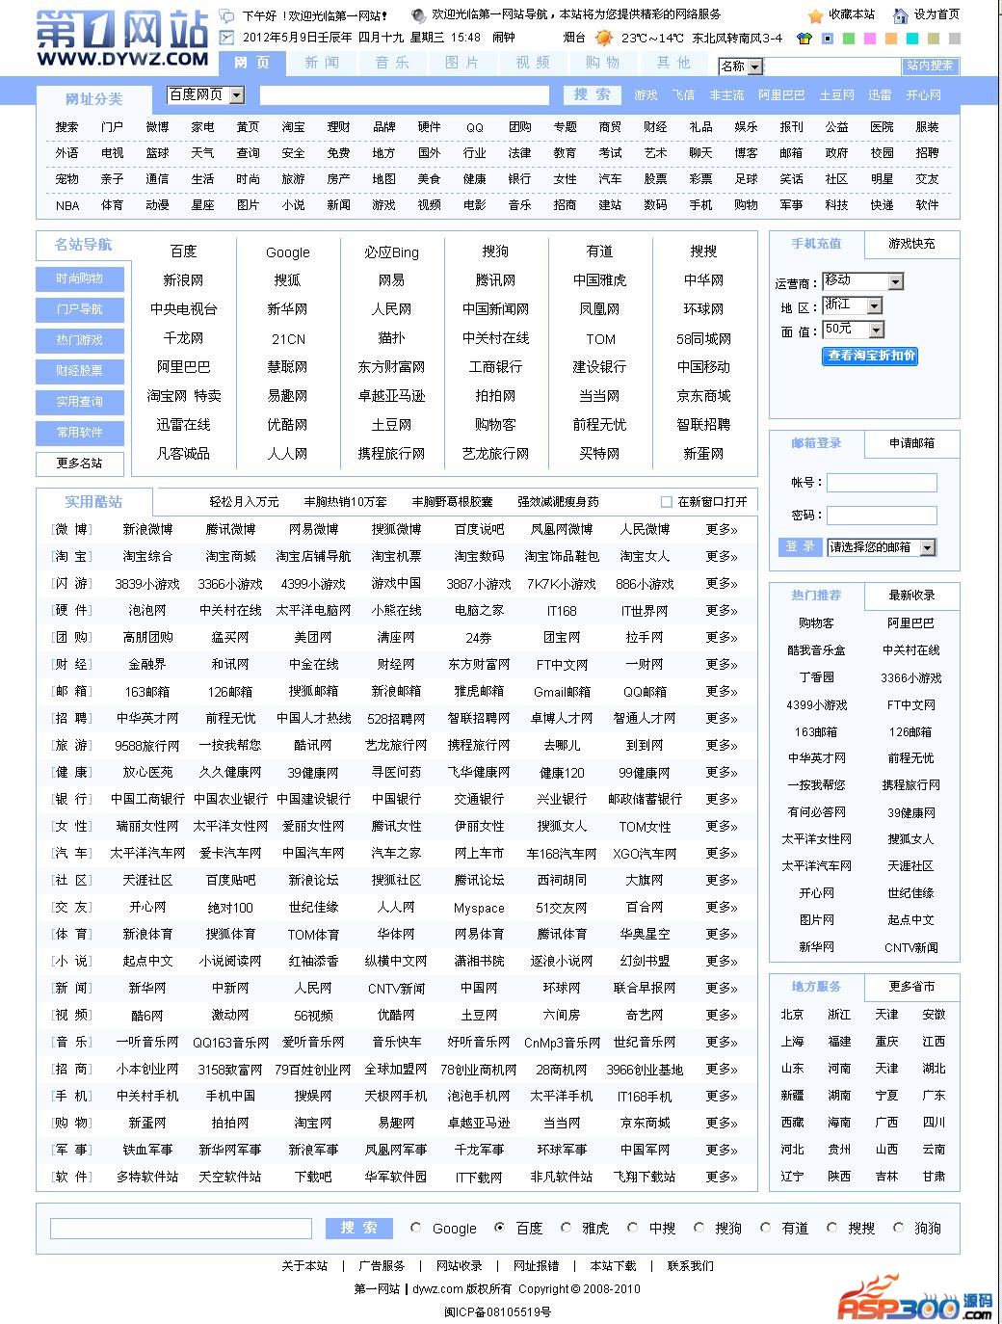This screenshot has width=1002, height=1324.
Task: Open the 联系我们 footer link
Action: pyautogui.click(x=691, y=1266)
